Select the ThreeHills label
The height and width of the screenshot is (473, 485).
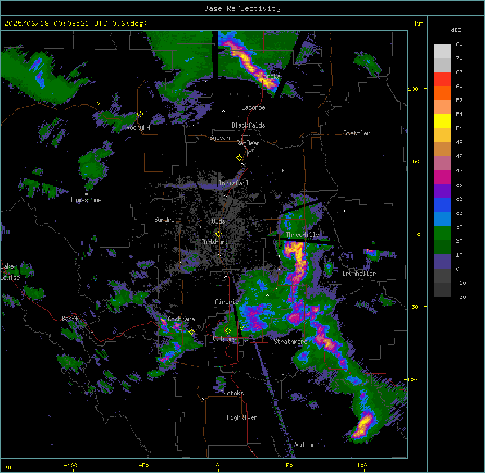pyautogui.click(x=302, y=235)
